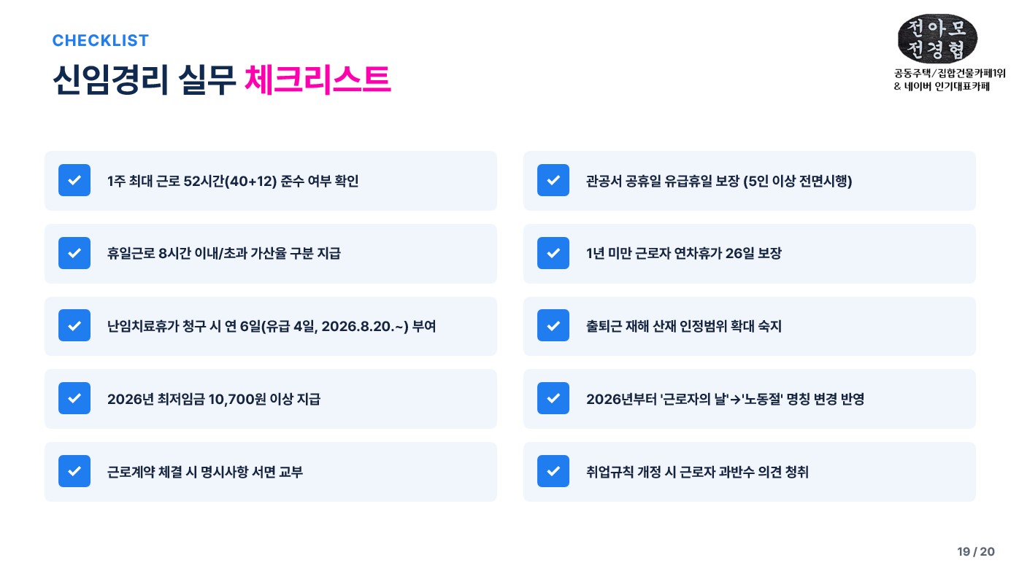The image size is (1019, 571).
Task: Click the 전아모 전경협 logo image
Action: coord(937,38)
